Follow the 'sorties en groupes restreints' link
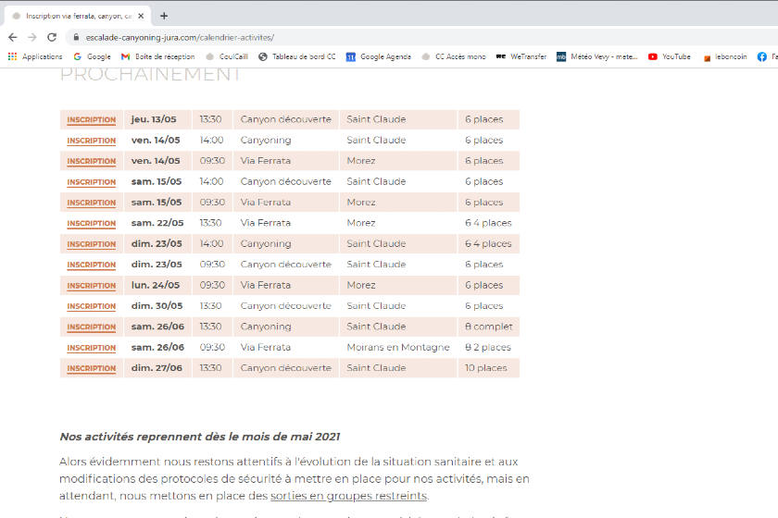Screen dimensions: 778x518 (348, 496)
